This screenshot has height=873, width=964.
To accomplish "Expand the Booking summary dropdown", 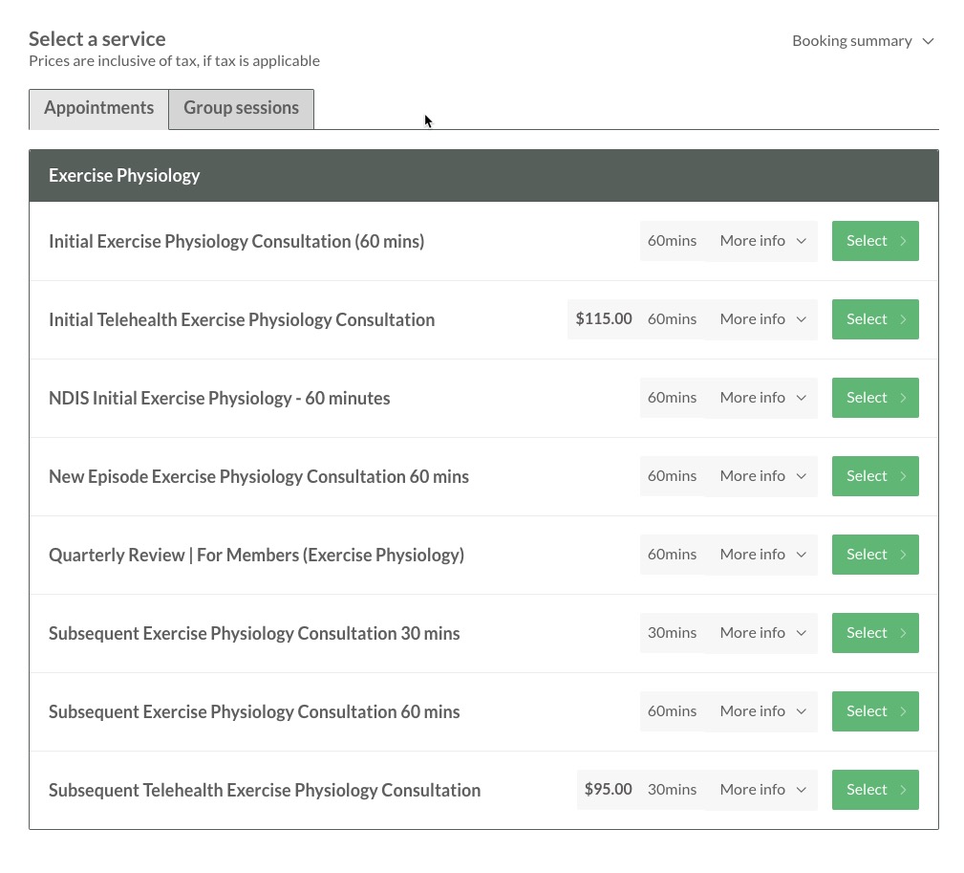I will (x=863, y=41).
